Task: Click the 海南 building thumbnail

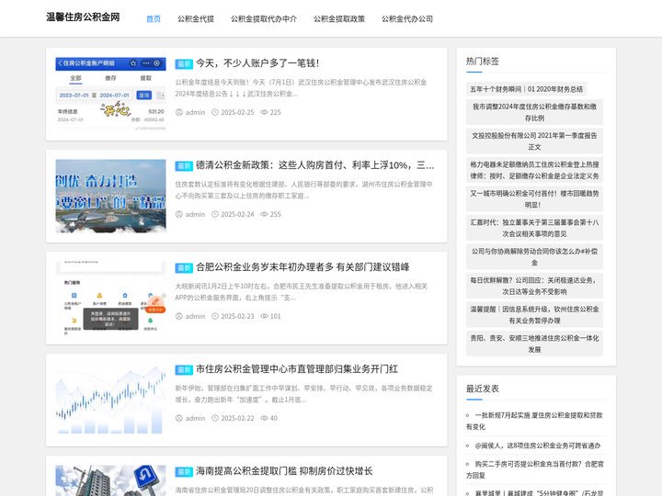Action: [110, 480]
